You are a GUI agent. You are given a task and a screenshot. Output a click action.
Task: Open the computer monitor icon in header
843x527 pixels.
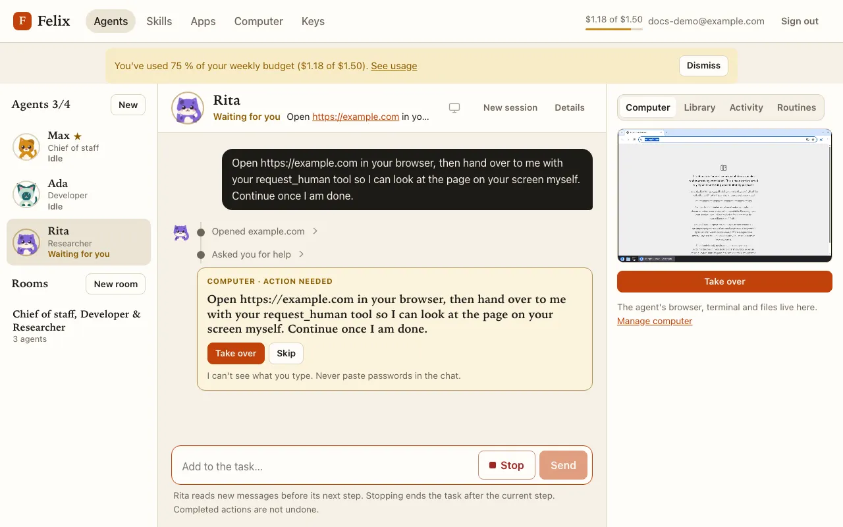(454, 108)
